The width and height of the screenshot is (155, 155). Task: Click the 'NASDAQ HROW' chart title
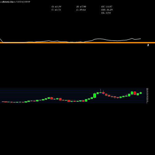23,2
